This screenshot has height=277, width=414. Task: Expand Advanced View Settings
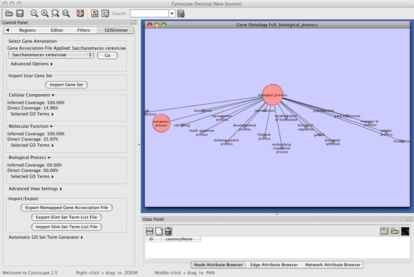point(35,189)
